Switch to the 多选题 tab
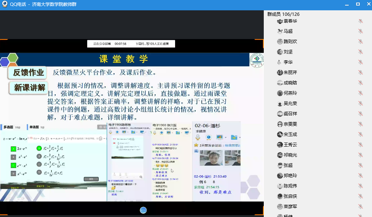This screenshot has width=372, height=217. [9, 127]
